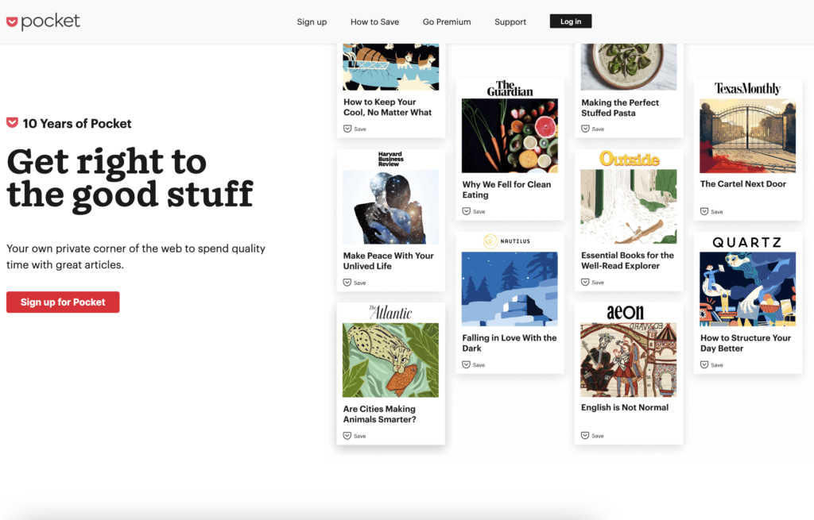Save 'Are Cities Making Animals Smarter?' article
Image resolution: width=814 pixels, height=520 pixels.
click(355, 436)
